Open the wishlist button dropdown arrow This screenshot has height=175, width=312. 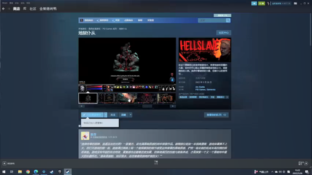tap(106, 115)
